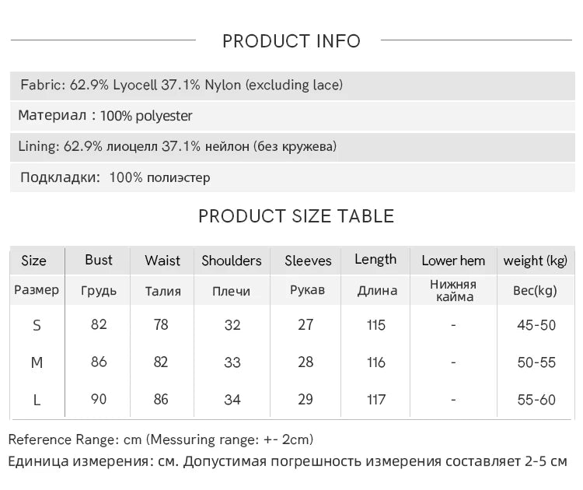Select the Bust column header
Image resolution: width=583 pixels, height=490 pixels.
(x=99, y=260)
